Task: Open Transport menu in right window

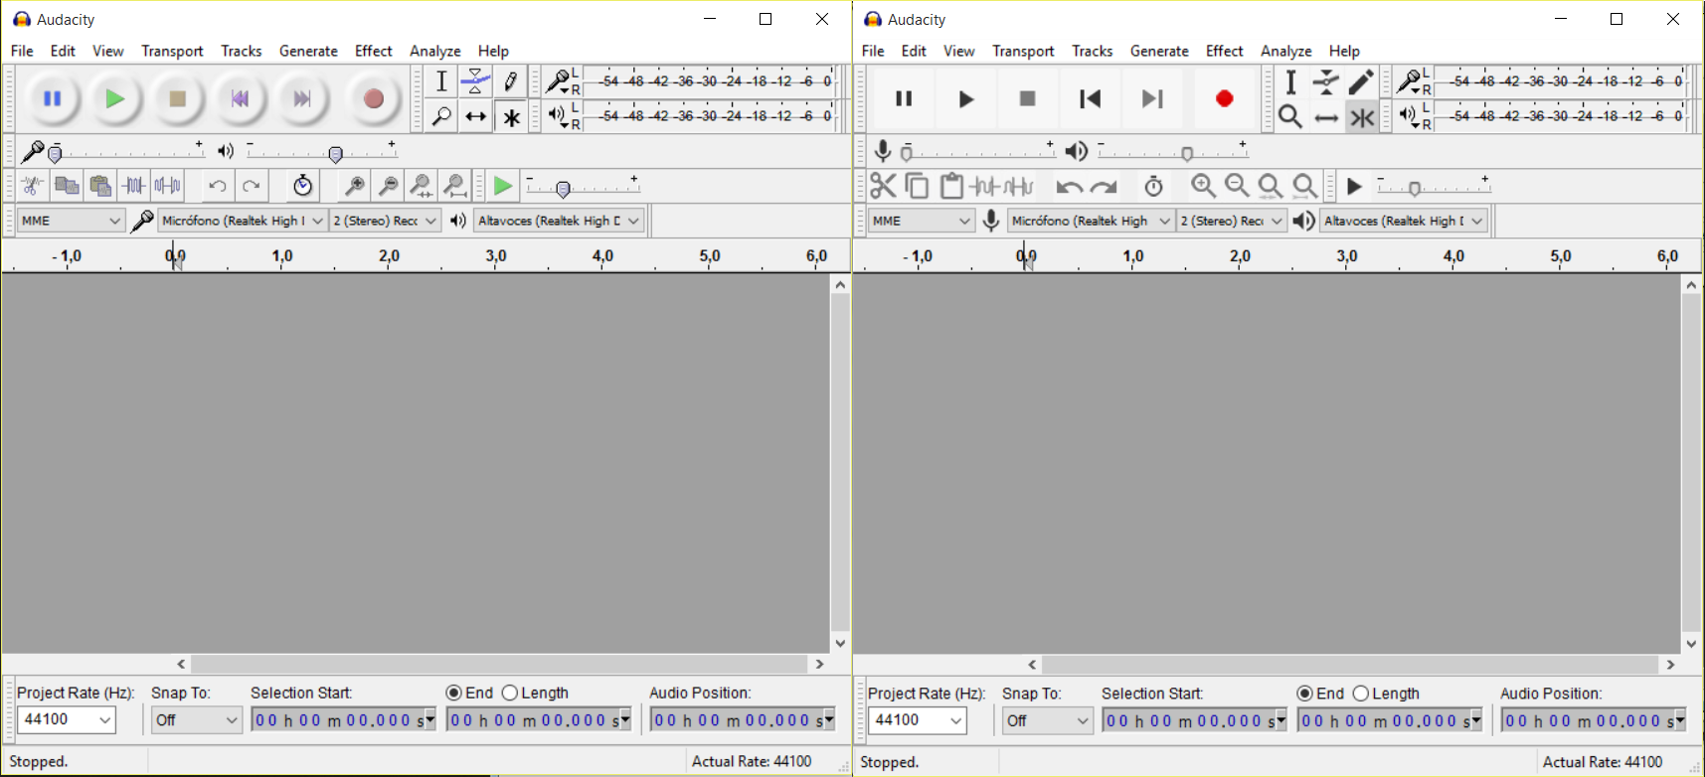Action: click(1023, 51)
